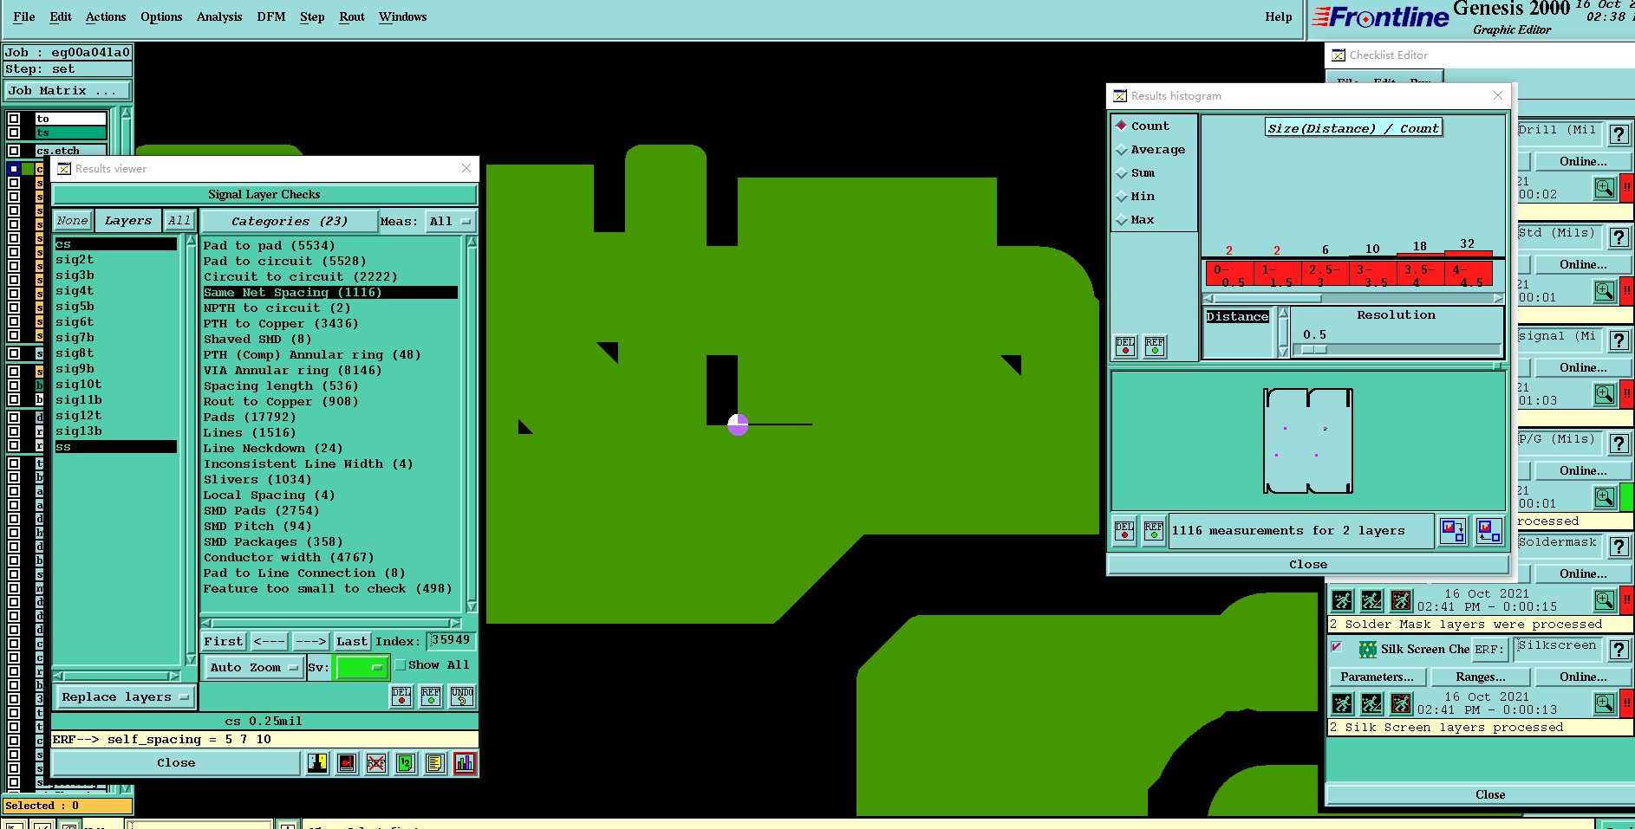
Task: Open the DFM menu
Action: pos(271,16)
